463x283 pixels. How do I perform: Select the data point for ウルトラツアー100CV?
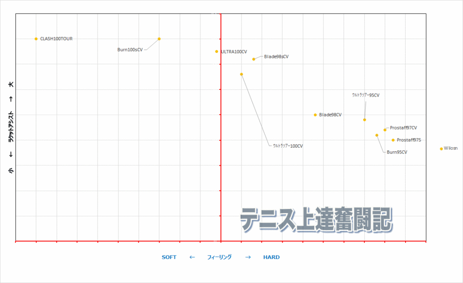pos(241,74)
